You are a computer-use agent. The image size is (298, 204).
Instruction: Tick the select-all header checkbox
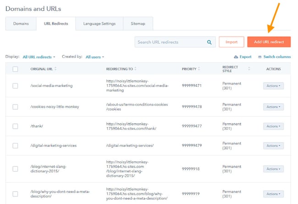point(15,69)
